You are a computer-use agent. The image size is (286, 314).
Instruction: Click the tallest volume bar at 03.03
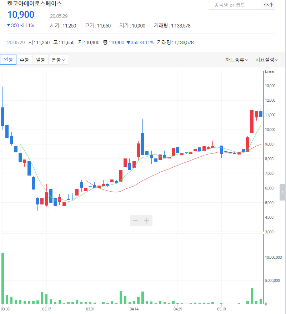(x=2, y=278)
